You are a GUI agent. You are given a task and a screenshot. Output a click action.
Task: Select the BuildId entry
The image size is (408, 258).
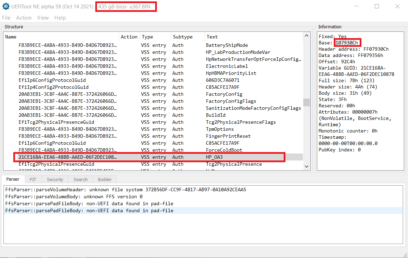click(x=153, y=115)
